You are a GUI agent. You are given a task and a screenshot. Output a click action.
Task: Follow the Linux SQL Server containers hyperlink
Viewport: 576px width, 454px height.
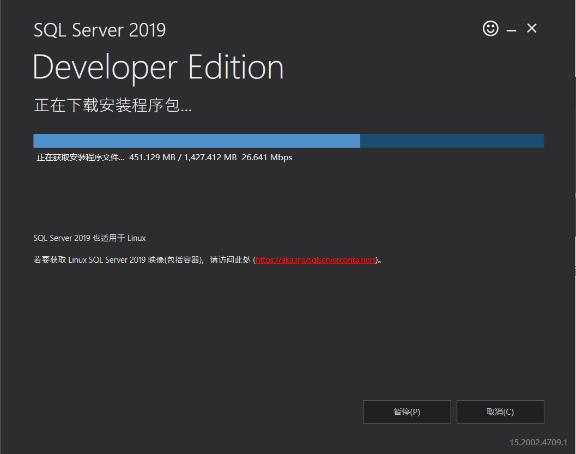[x=316, y=260]
